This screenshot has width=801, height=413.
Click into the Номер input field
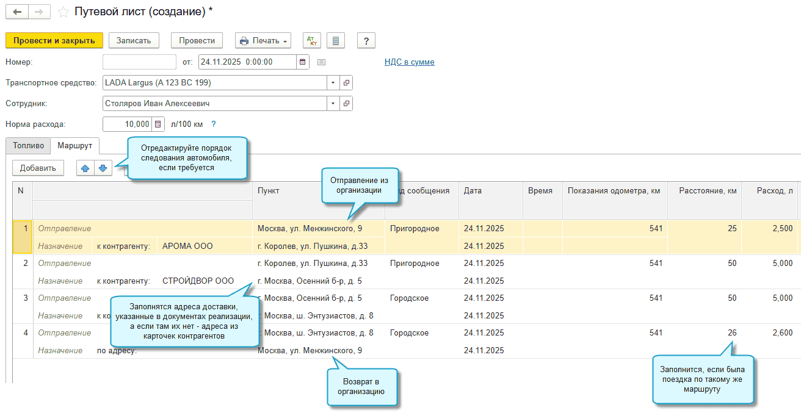(139, 62)
